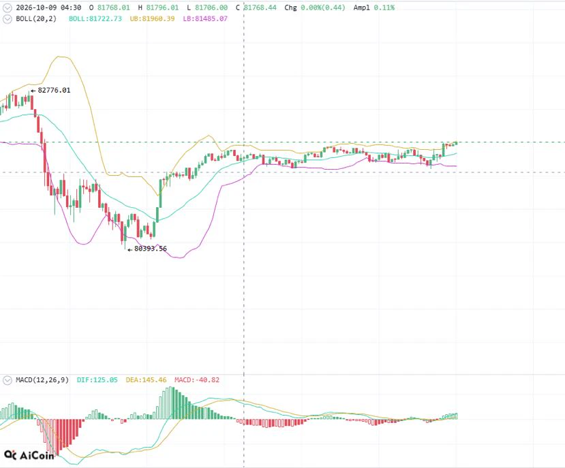Viewport: 565px width, 468px height.
Task: Select the 2026-10-09 04:30 timestamp
Action: pos(48,7)
